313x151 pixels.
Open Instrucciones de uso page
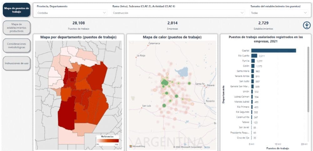point(16,63)
